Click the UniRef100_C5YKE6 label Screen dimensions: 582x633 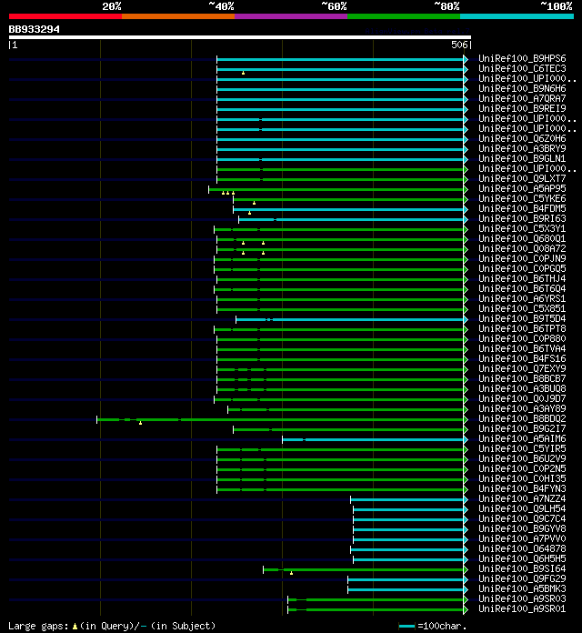522,198
